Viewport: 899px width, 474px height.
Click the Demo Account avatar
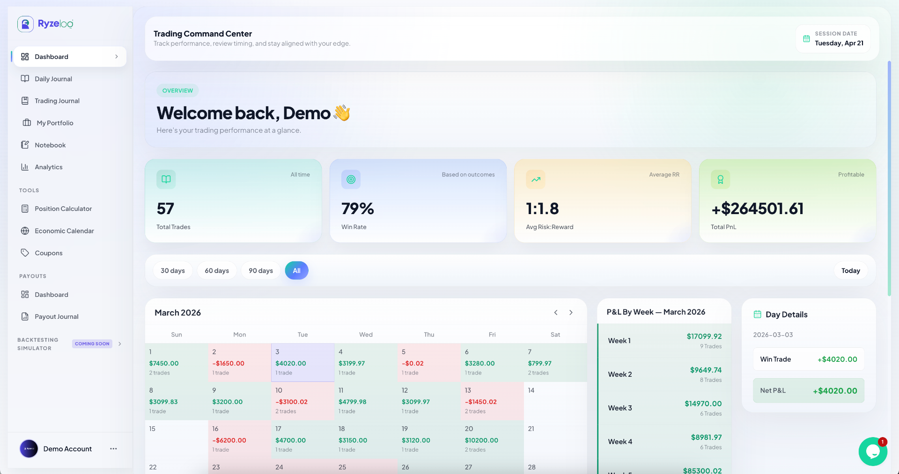(29, 449)
